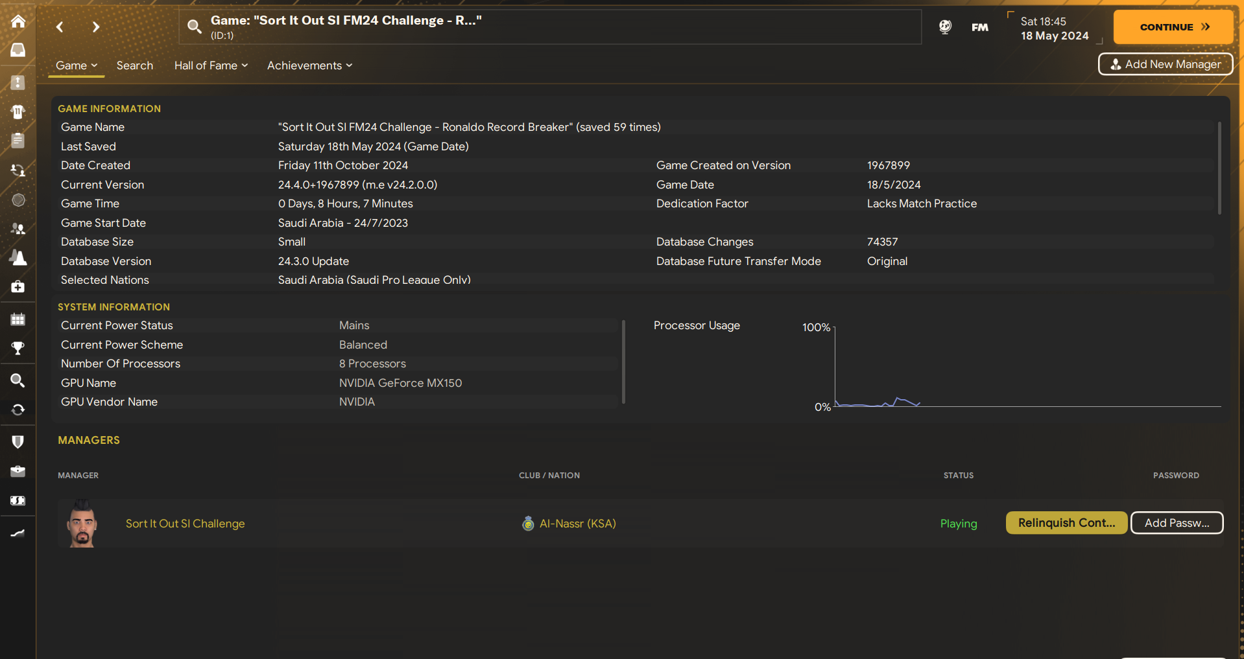Viewport: 1244px width, 659px height.
Task: Click the Playing status text
Action: [x=959, y=524]
